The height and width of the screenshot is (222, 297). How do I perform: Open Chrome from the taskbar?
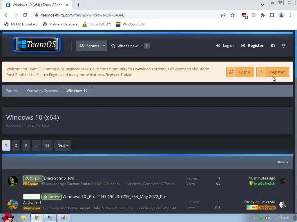(37, 218)
